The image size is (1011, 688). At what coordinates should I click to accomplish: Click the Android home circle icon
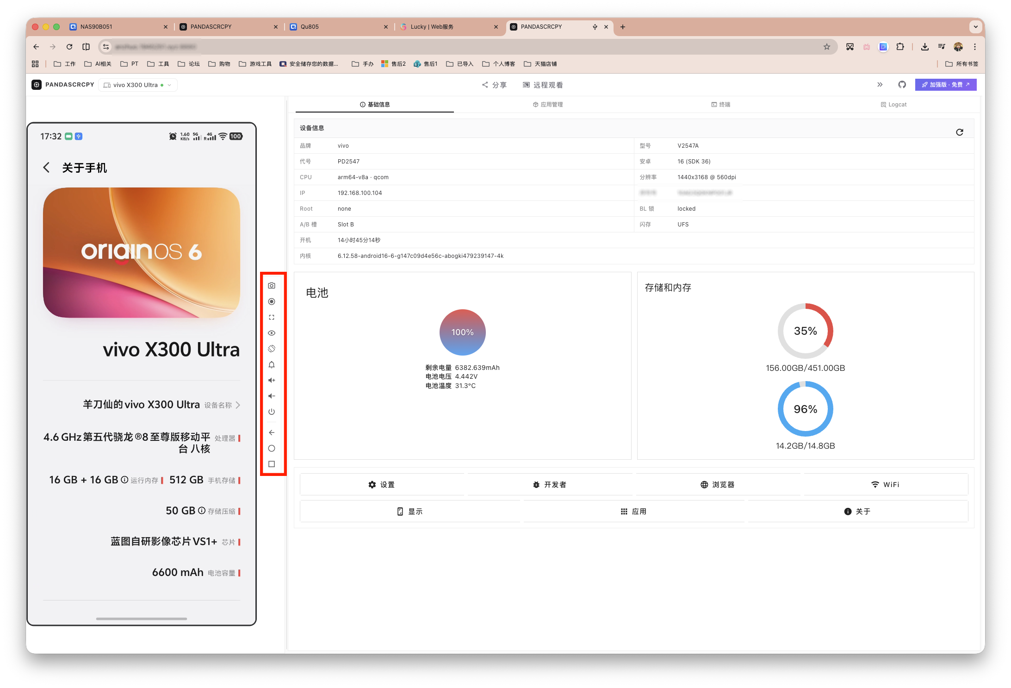click(x=272, y=448)
